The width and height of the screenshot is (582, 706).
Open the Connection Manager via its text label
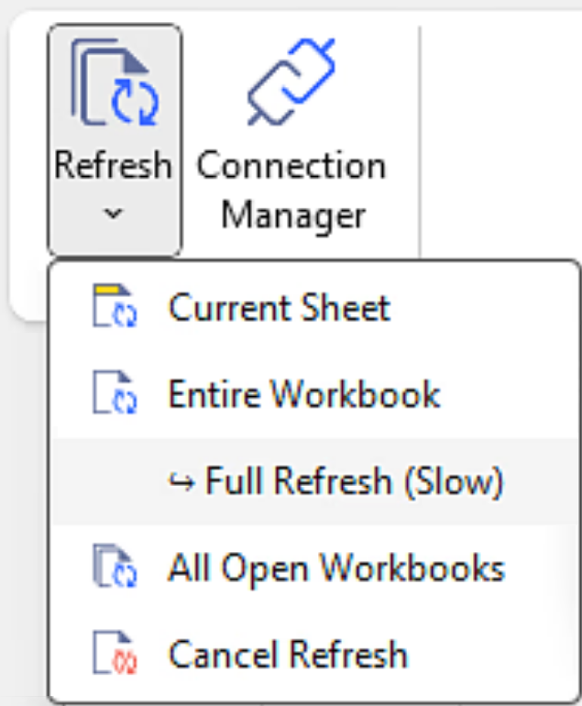coord(291,191)
